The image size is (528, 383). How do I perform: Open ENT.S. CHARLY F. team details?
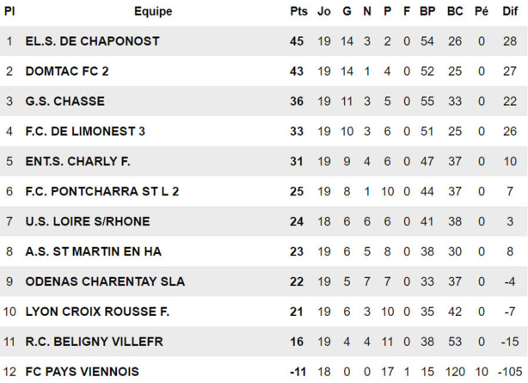pyautogui.click(x=77, y=161)
